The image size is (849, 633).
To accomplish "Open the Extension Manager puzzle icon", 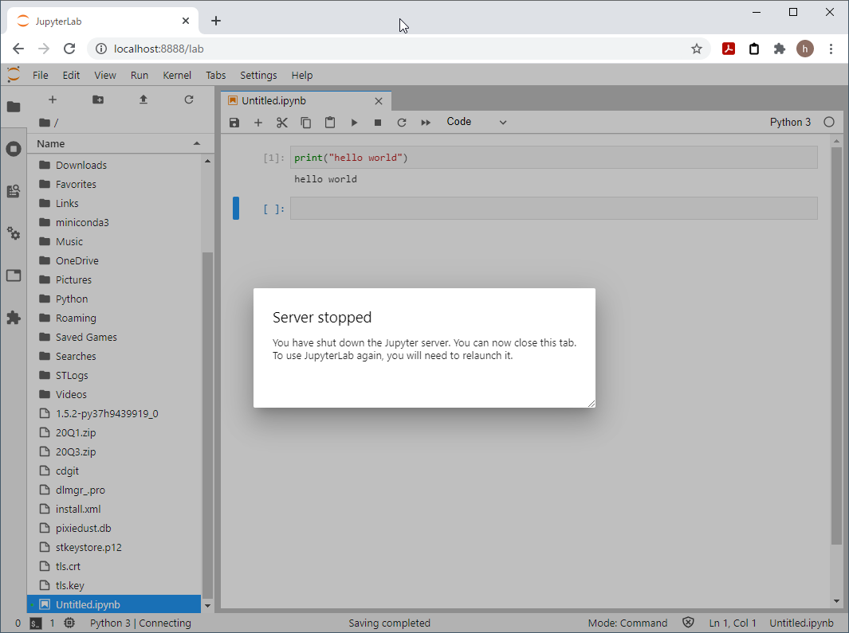I will (14, 318).
